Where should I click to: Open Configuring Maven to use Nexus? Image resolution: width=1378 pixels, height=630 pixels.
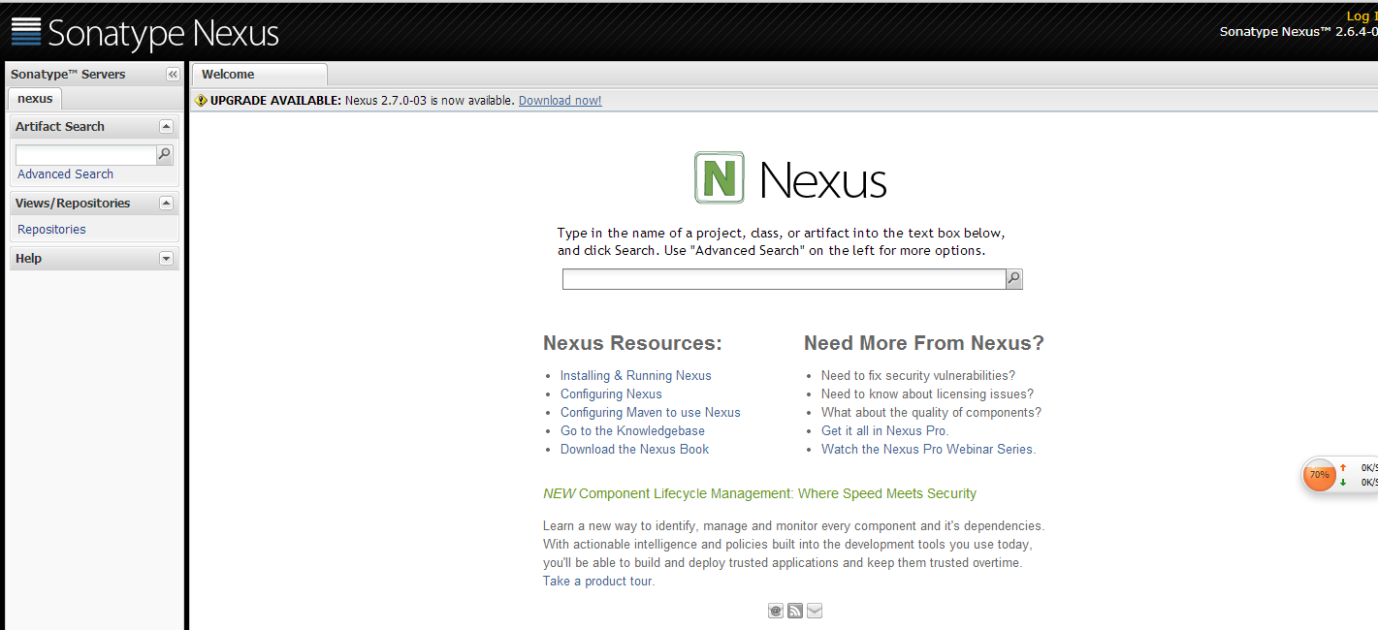[x=651, y=413]
